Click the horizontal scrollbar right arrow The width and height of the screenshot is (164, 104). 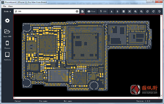tap(159, 98)
